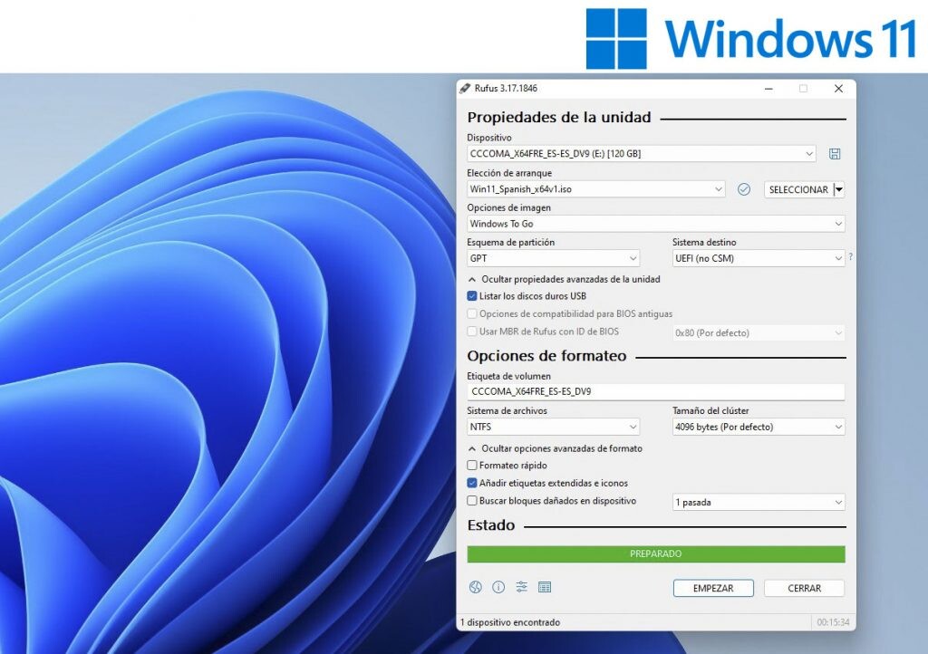Open the log window icon
Viewport: 928px width, 654px height.
545,587
